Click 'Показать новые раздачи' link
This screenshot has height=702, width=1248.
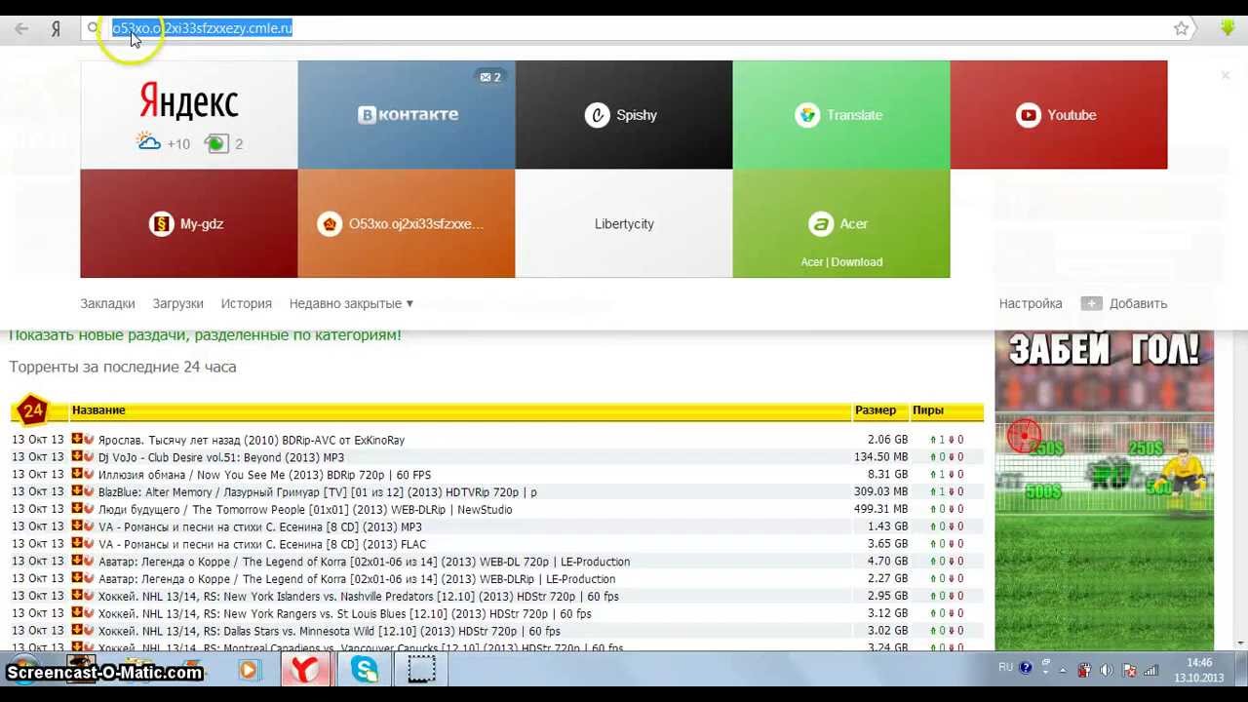coord(205,334)
